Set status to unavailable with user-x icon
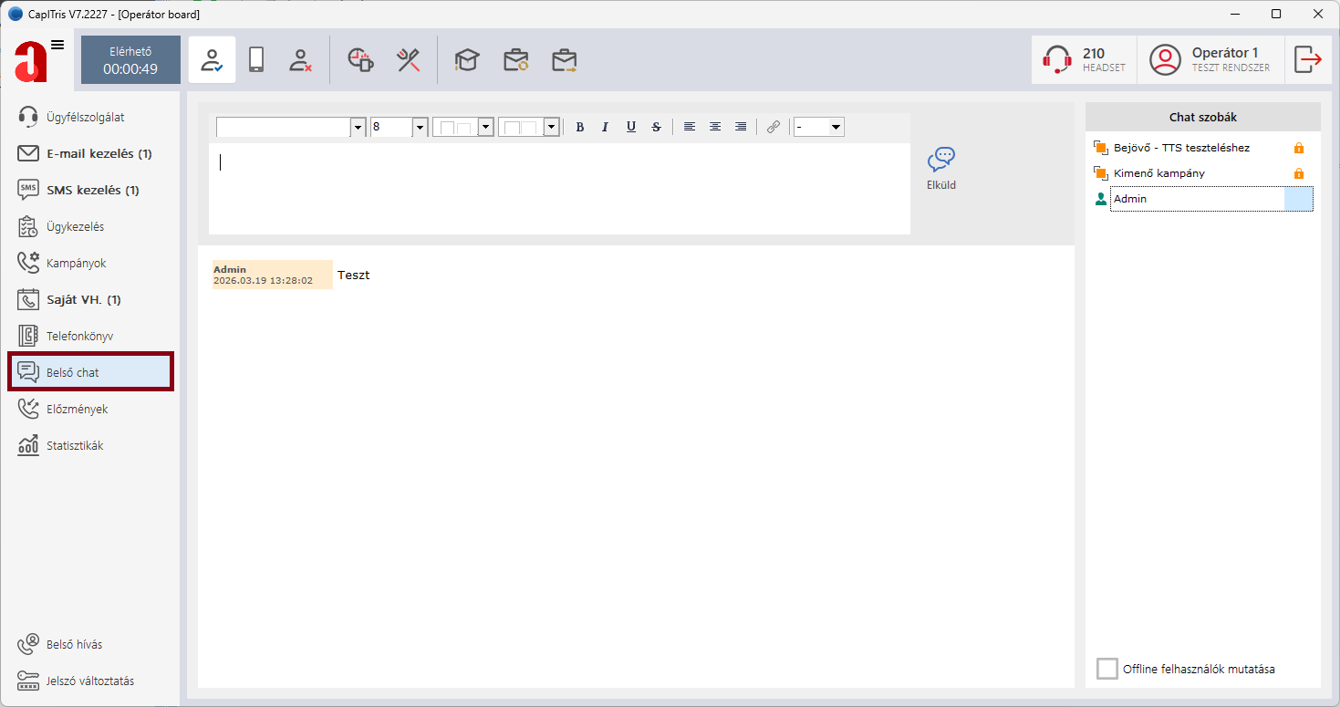The width and height of the screenshot is (1340, 707). 300,60
